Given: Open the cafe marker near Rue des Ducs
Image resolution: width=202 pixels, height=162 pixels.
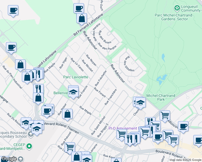Looking at the screenshot, I should click(79, 8).
